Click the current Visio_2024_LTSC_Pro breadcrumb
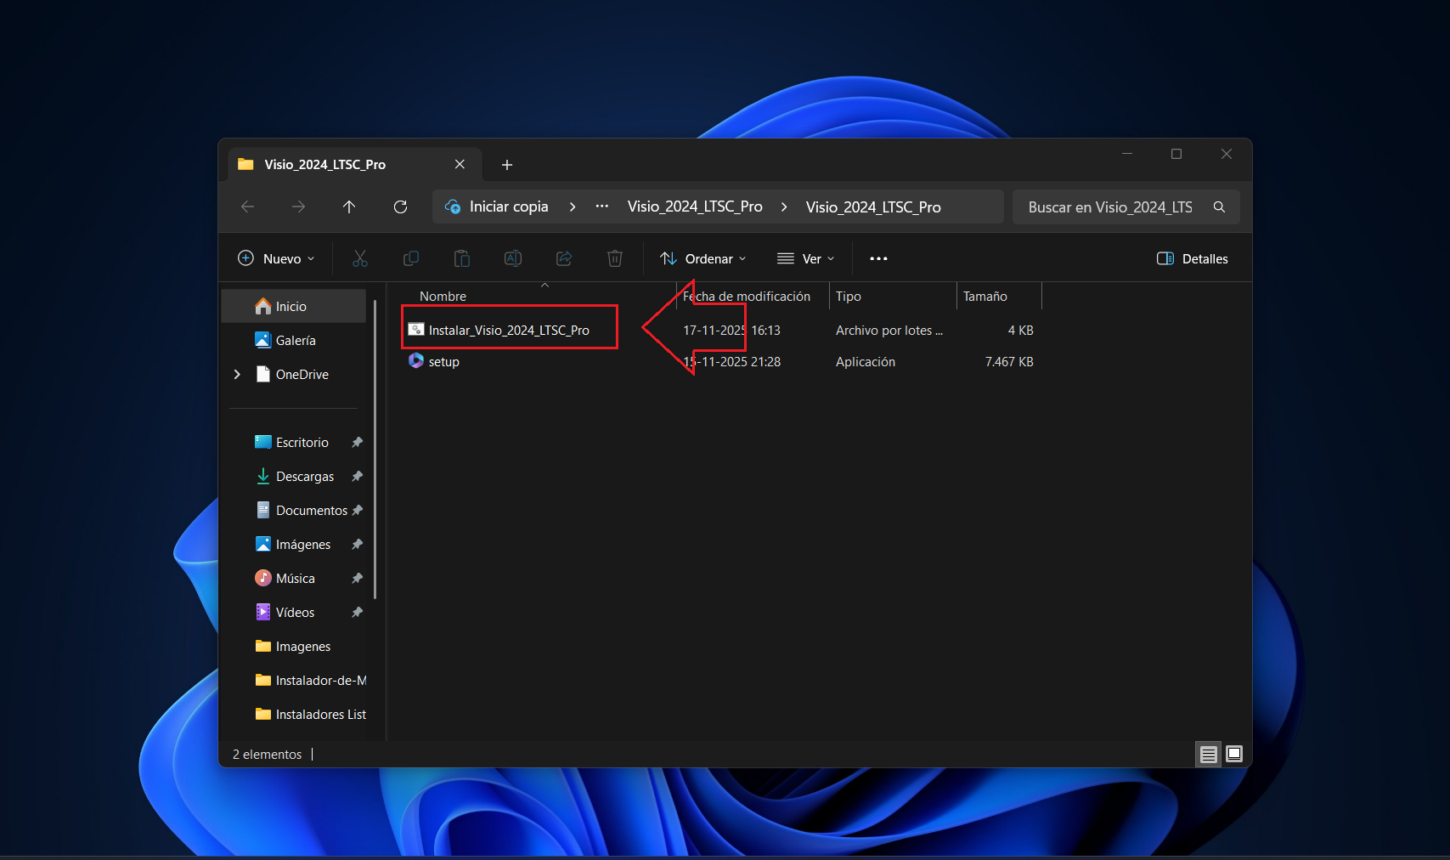 click(x=873, y=207)
